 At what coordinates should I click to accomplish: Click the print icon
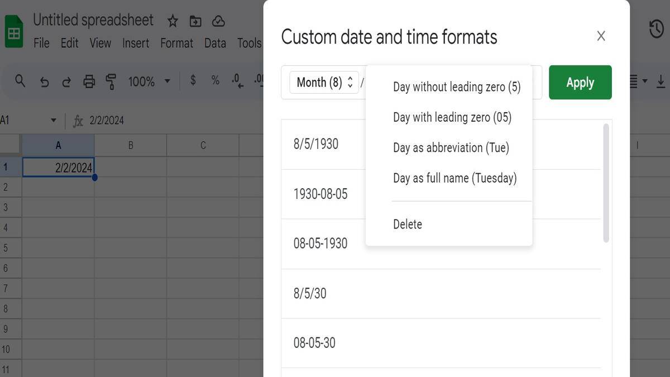(89, 82)
